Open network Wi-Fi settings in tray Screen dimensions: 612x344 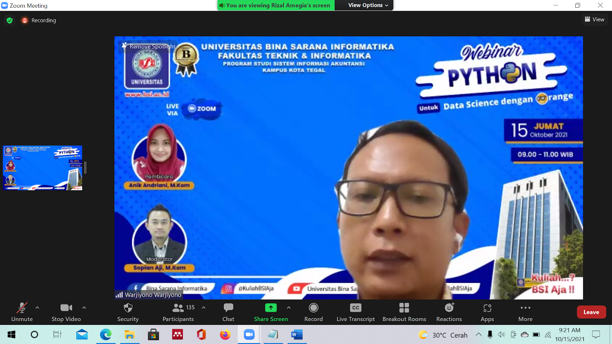(548, 334)
